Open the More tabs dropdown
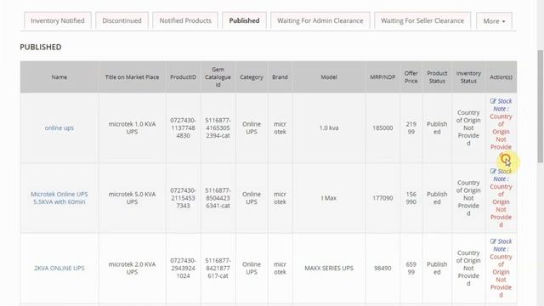Viewport: 544px width, 306px height. pyautogui.click(x=494, y=21)
